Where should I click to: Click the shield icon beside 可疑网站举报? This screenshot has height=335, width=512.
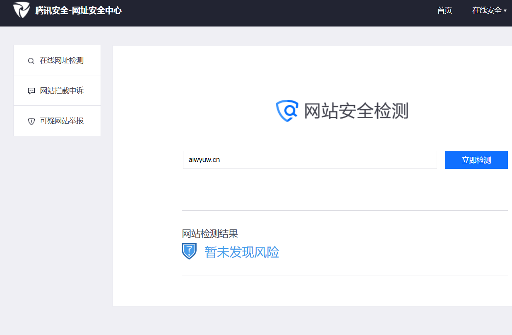coord(31,121)
